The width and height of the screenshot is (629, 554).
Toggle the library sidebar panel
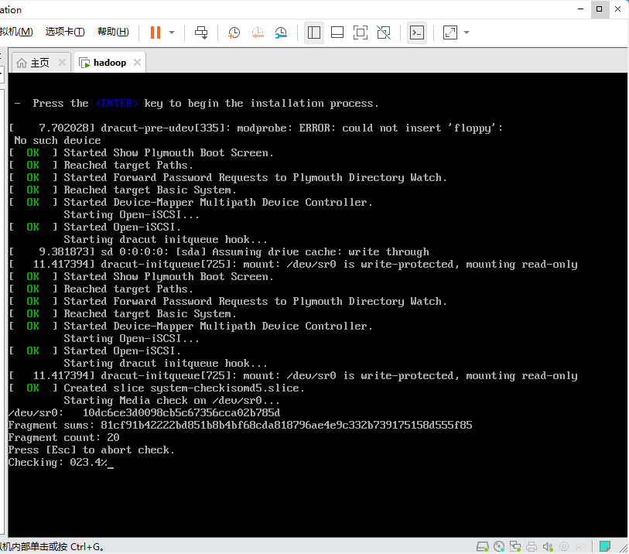[x=313, y=32]
